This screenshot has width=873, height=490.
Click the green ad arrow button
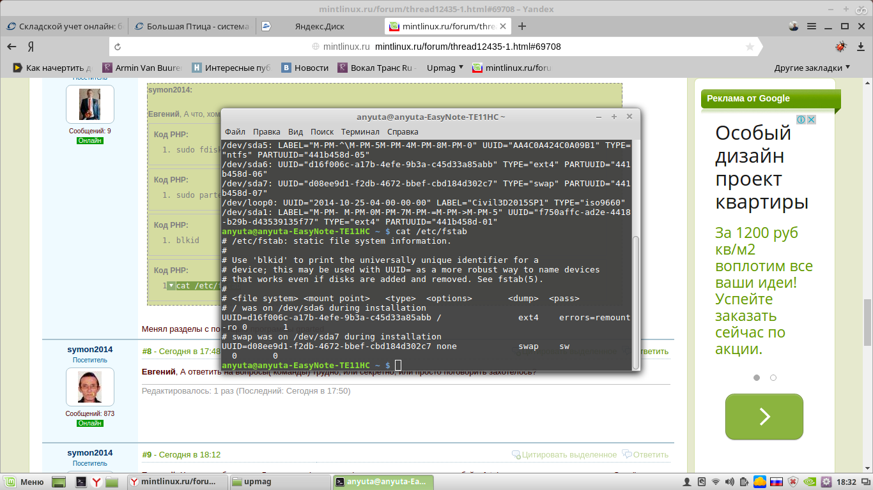tap(764, 417)
